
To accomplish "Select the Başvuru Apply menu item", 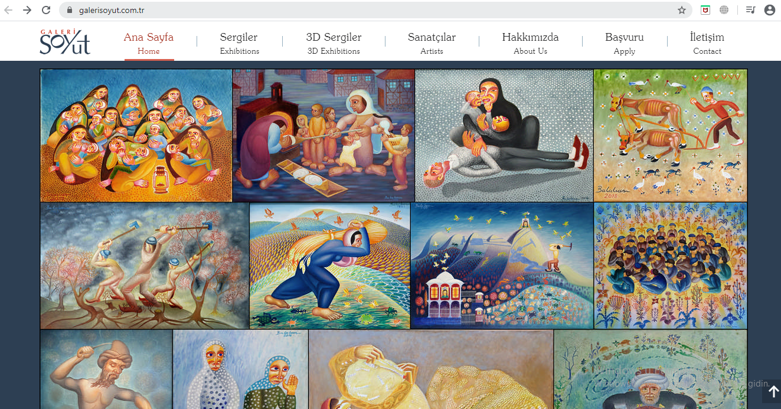I will [624, 43].
